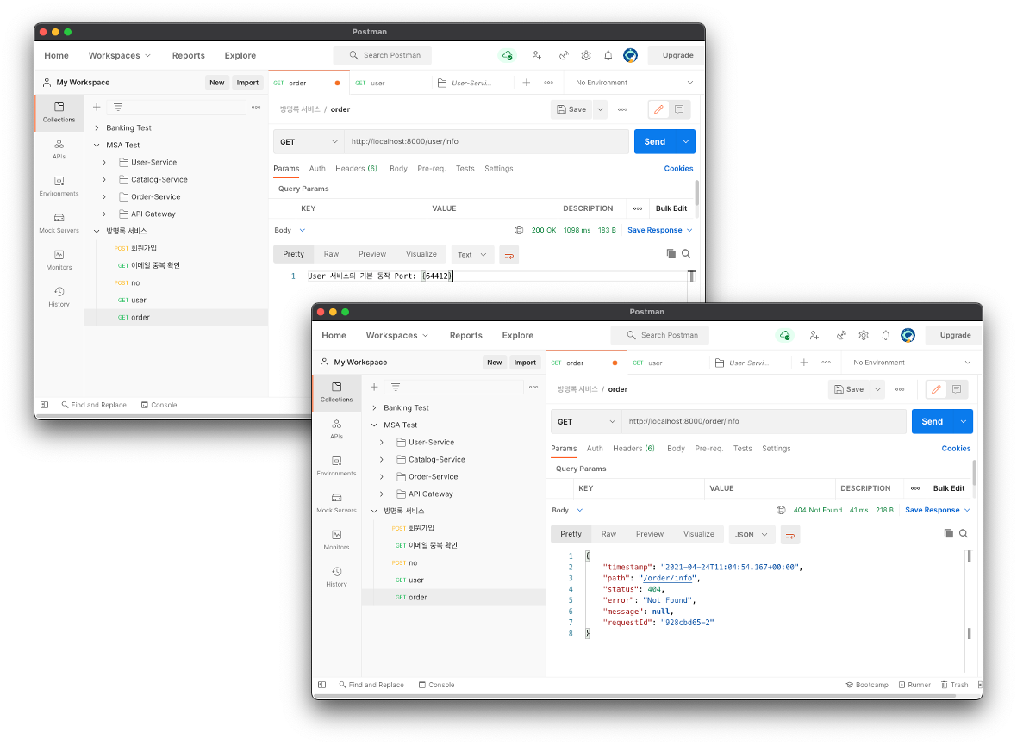Open Monitors in front window sidebar
The width and height of the screenshot is (1017, 745).
(x=336, y=540)
